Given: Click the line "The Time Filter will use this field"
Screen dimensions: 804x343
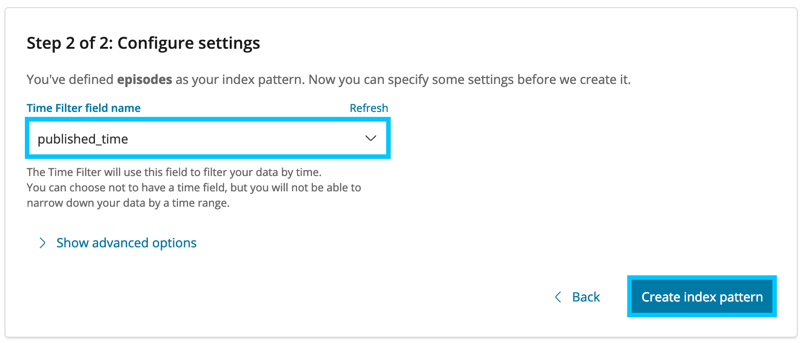Looking at the screenshot, I should coord(174,172).
